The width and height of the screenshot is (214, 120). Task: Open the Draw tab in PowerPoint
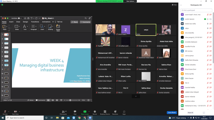[18, 22]
